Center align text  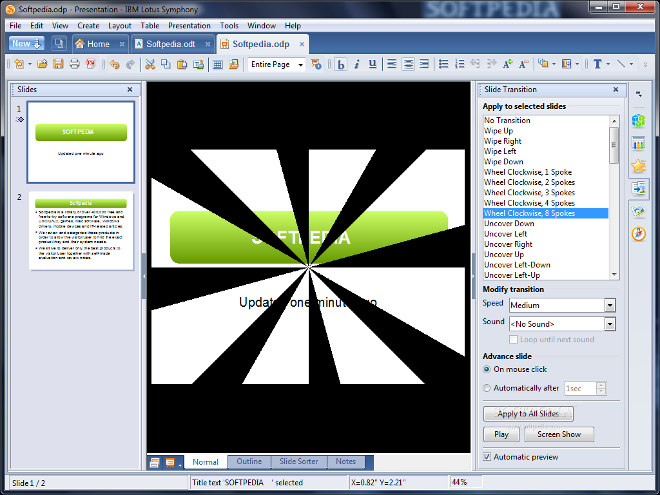408,64
